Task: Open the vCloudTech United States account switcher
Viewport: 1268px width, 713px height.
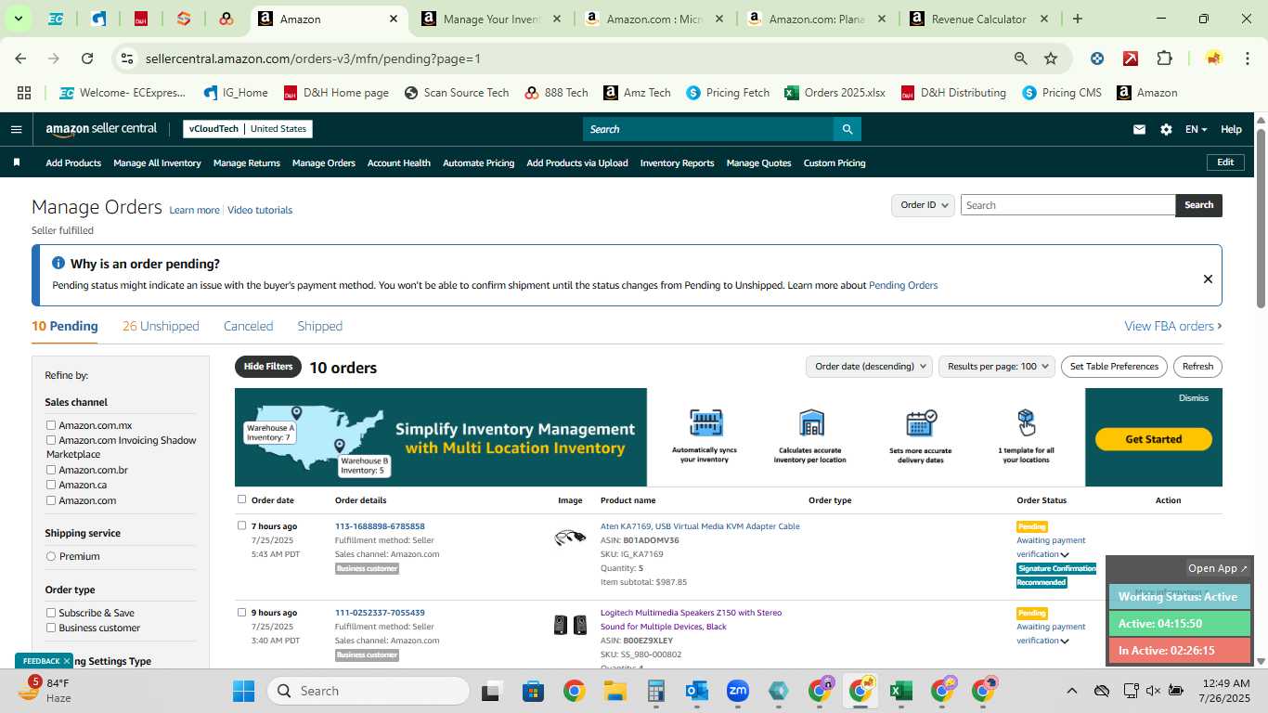Action: coord(248,129)
